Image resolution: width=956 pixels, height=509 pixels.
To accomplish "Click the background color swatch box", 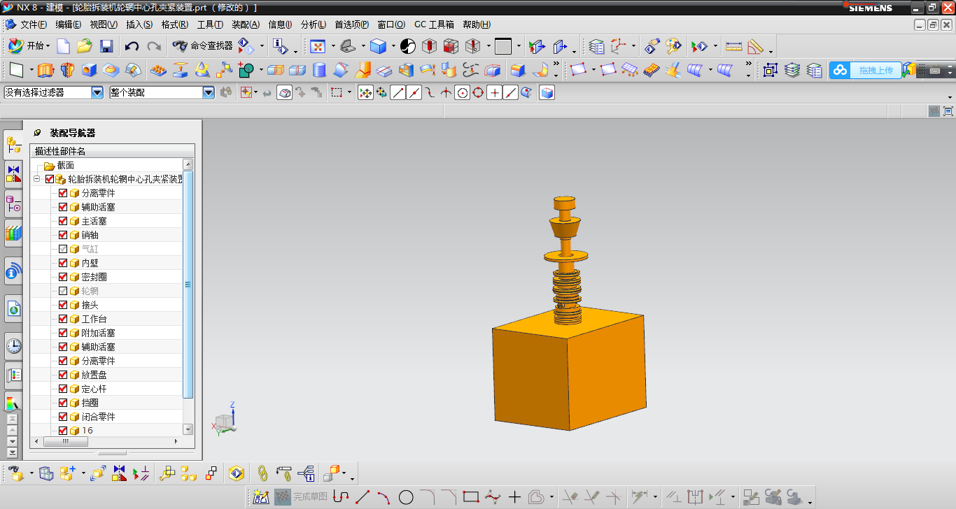I will (x=503, y=47).
